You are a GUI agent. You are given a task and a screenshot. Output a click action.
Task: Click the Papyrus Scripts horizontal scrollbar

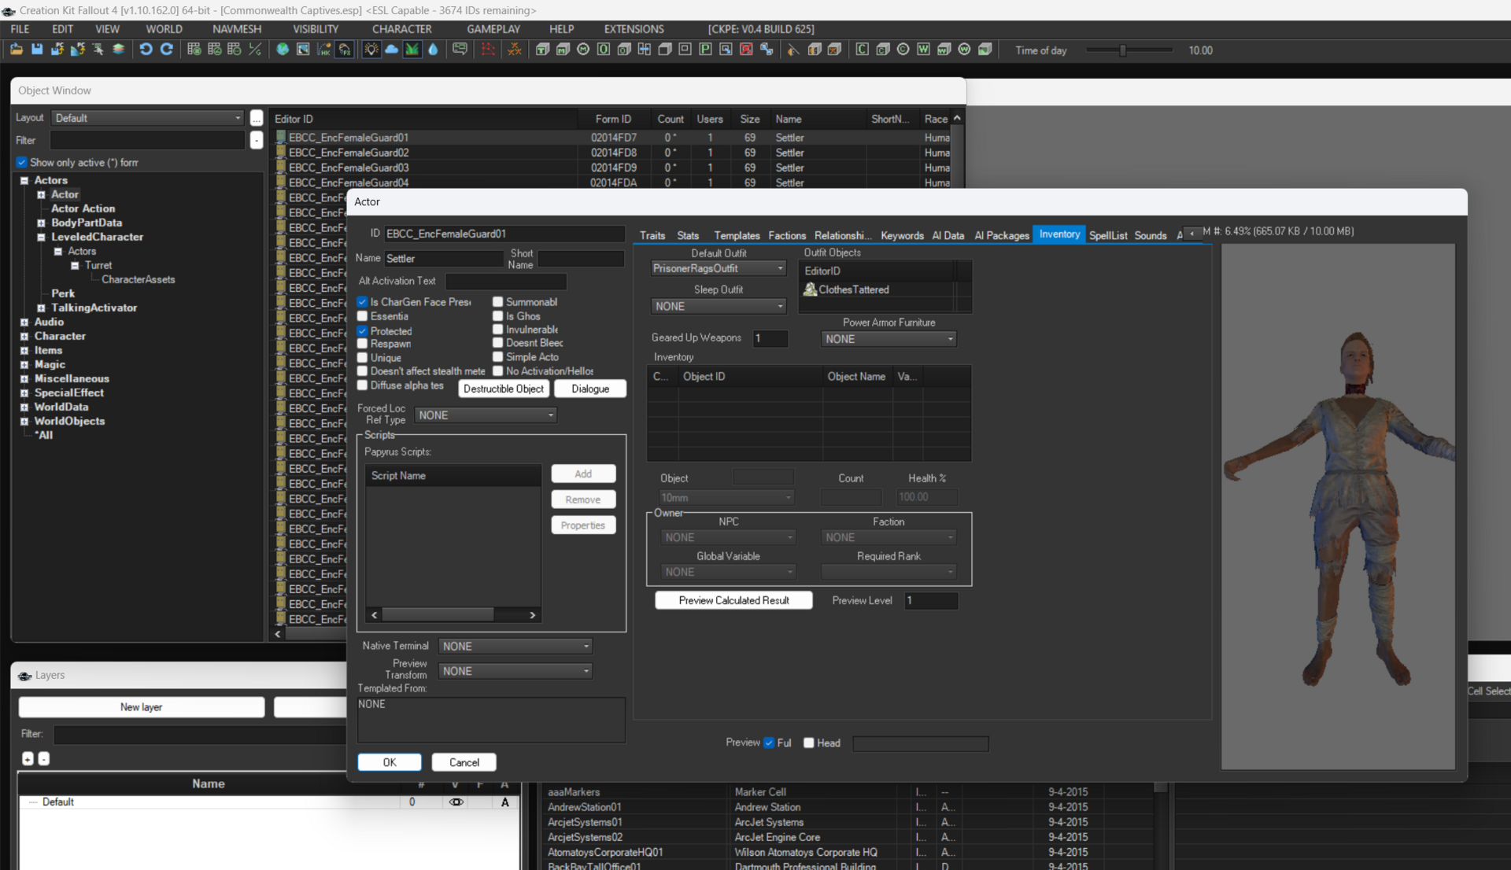click(453, 615)
